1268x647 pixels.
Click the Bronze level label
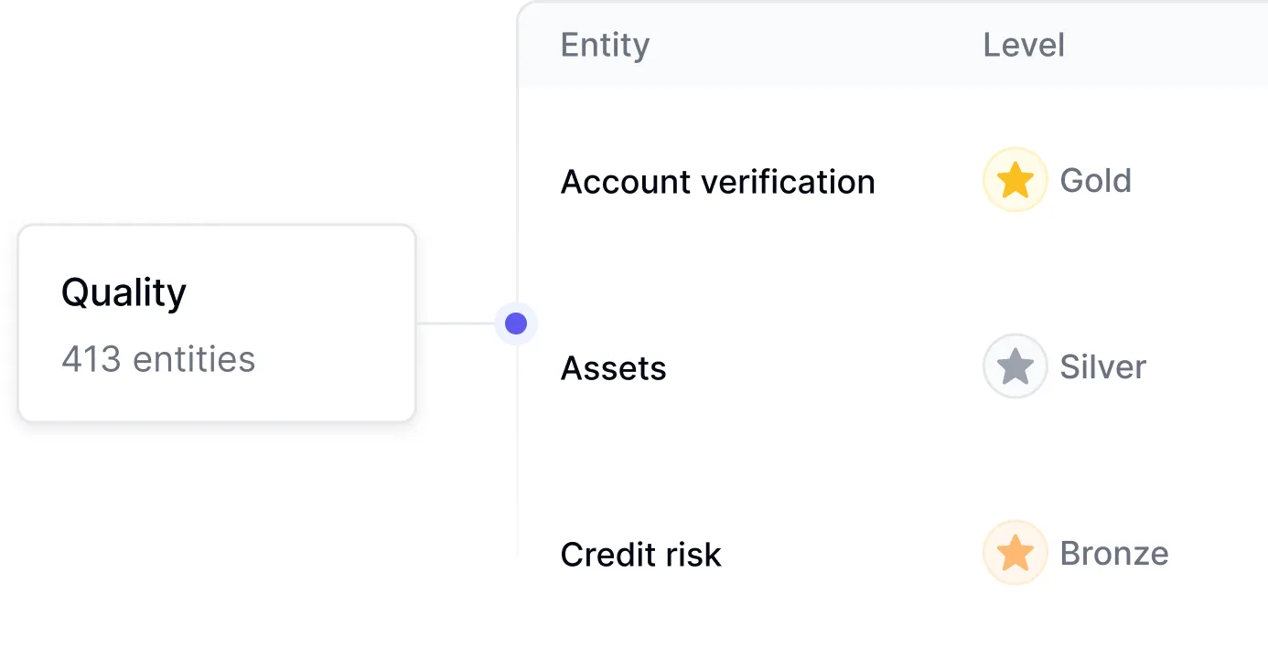(x=1113, y=553)
